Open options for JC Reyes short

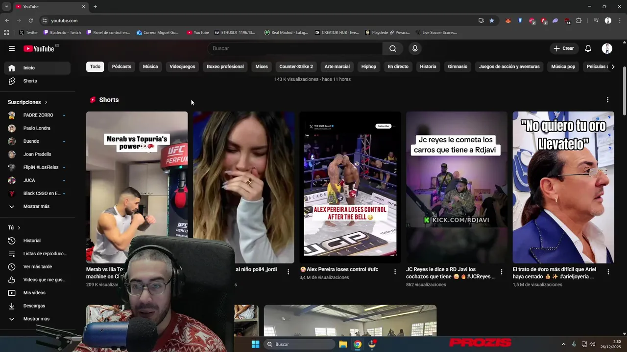pos(502,272)
